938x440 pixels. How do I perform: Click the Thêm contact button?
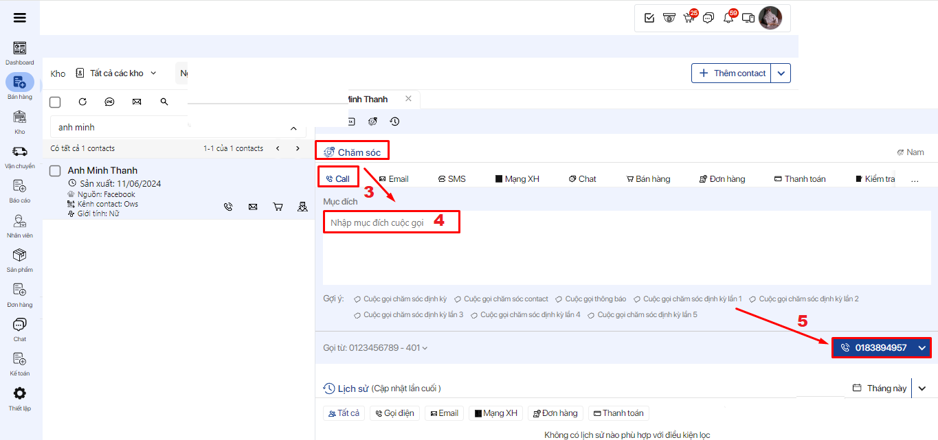tap(732, 73)
